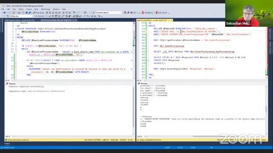The height and width of the screenshot is (153, 273).
Task: Click the Display Estimated Execution Plan icon
Action: click(53, 16)
